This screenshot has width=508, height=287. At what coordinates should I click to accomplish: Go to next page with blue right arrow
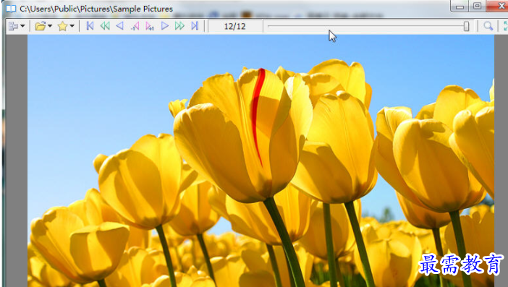(x=164, y=26)
